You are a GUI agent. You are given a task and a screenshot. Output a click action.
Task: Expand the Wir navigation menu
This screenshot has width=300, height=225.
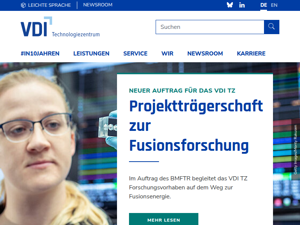coord(167,54)
